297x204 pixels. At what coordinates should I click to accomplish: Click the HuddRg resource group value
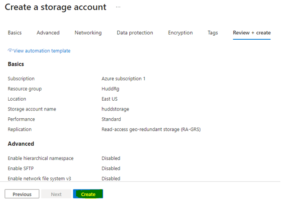coord(110,89)
